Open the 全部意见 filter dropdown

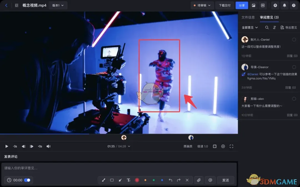tap(250, 27)
